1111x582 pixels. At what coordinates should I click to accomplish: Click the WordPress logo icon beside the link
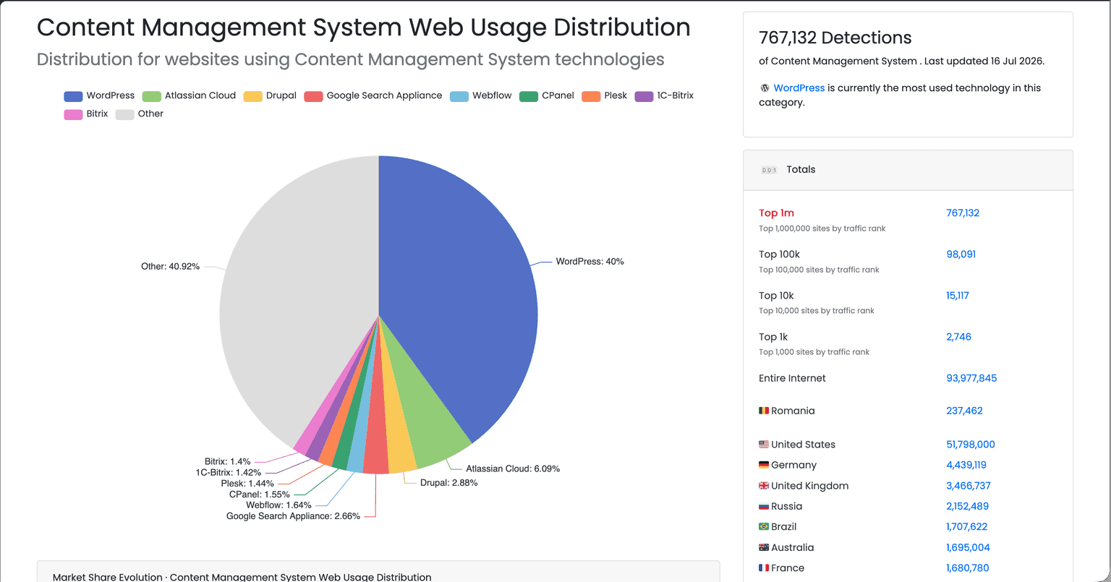765,88
